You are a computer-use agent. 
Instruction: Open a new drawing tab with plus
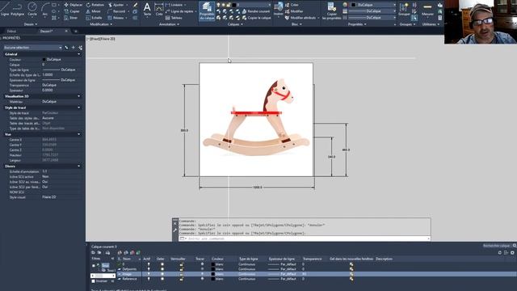[x=75, y=31]
